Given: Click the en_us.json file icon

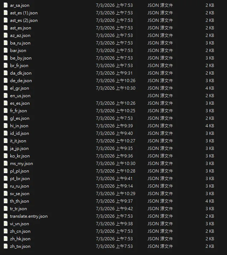Looking at the screenshot, I should pyautogui.click(x=6, y=95).
